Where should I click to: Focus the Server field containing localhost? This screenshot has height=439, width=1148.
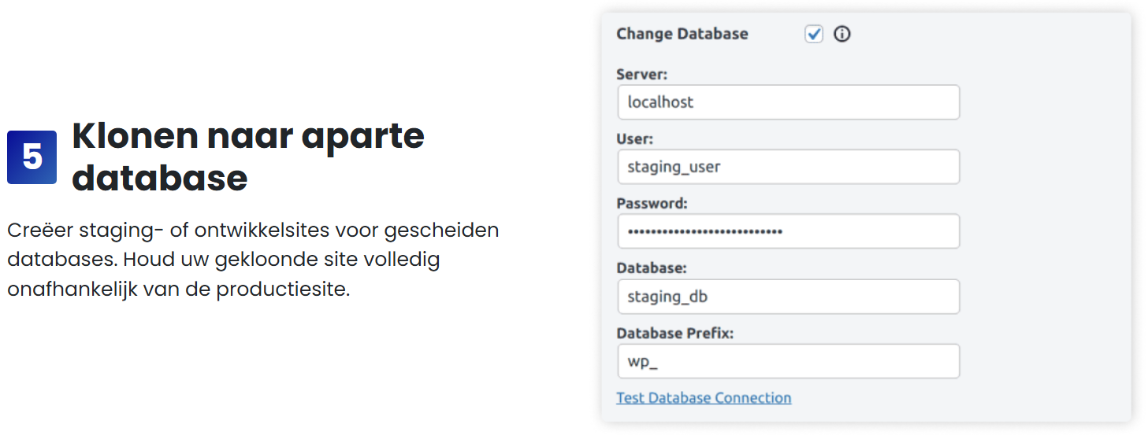pyautogui.click(x=788, y=102)
